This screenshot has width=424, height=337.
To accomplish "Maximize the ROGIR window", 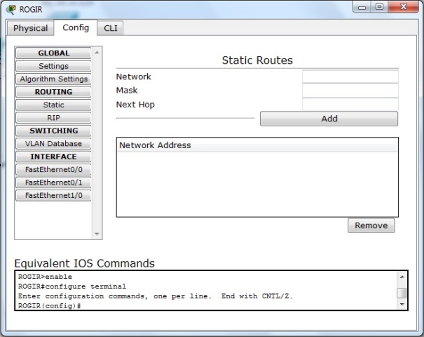I will click(379, 8).
